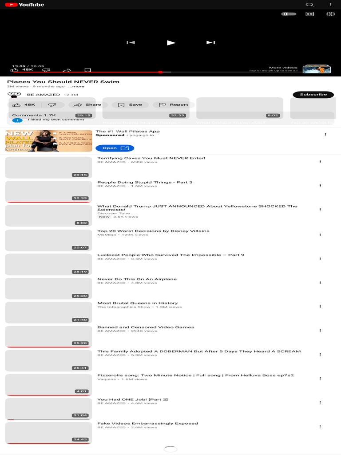The image size is (341, 455).
Task: Click Open button on yoga-go ad
Action: coord(115,148)
